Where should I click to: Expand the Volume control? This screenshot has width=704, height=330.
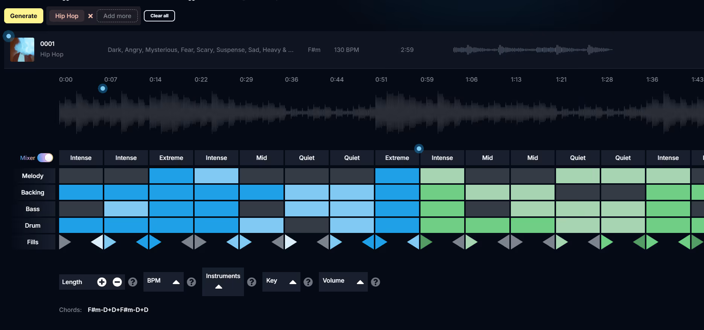tap(360, 282)
